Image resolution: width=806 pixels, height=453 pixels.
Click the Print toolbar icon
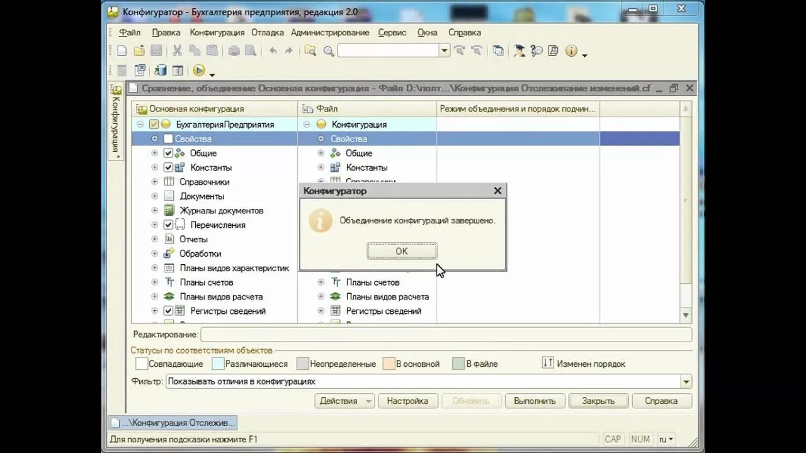click(234, 51)
